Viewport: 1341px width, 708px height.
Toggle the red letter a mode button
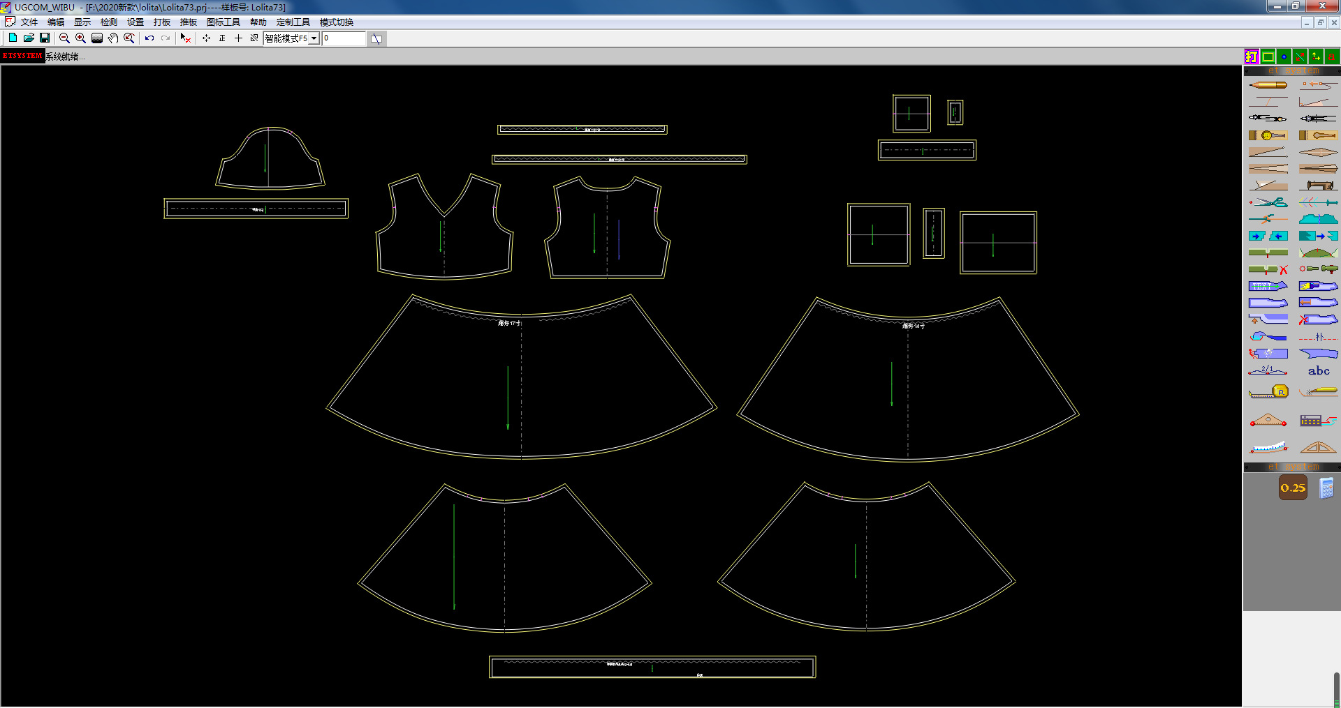click(1332, 57)
